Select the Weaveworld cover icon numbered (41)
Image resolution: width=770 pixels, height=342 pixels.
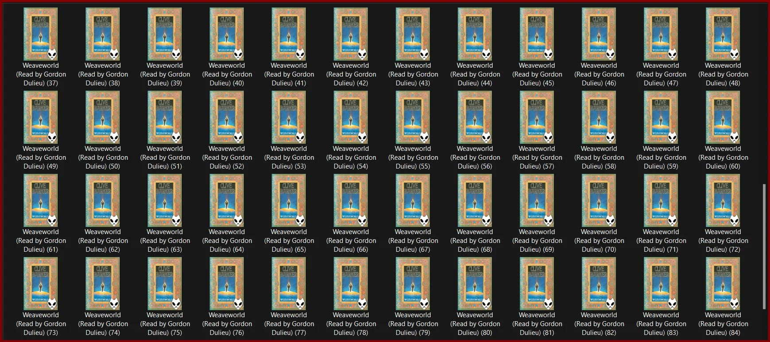tap(289, 34)
